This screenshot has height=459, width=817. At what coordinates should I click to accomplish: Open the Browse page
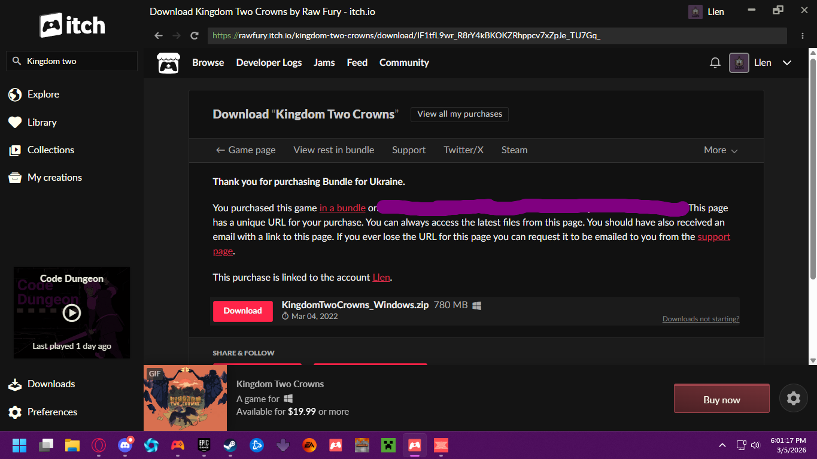point(208,62)
